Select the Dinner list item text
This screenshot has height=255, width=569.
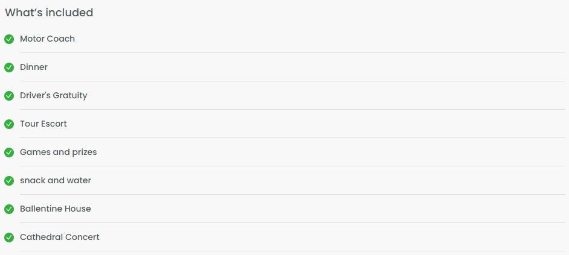34,67
